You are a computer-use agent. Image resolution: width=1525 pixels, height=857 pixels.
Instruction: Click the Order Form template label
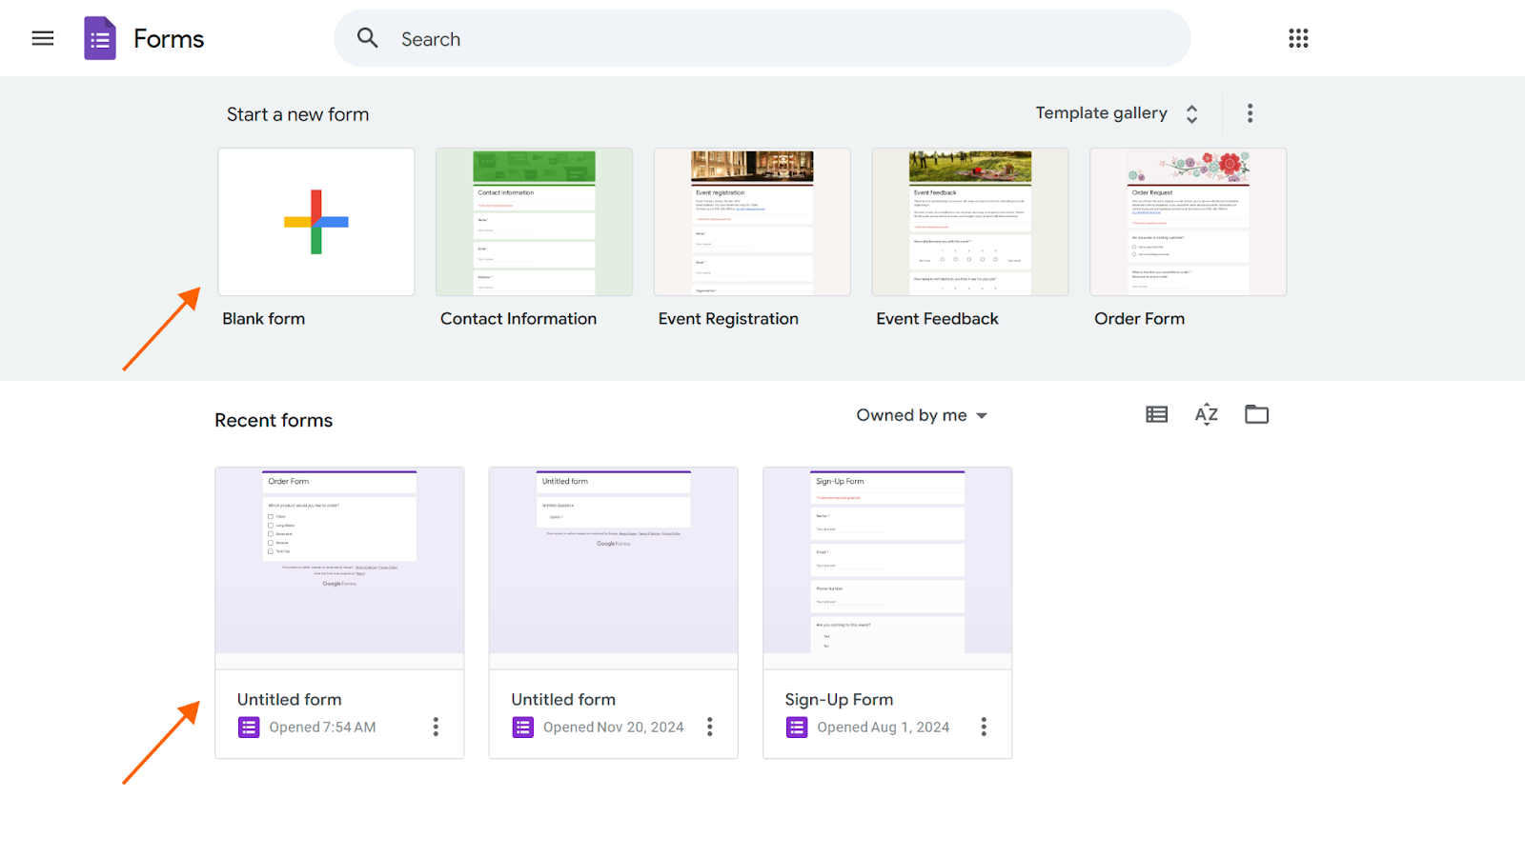[x=1139, y=319]
